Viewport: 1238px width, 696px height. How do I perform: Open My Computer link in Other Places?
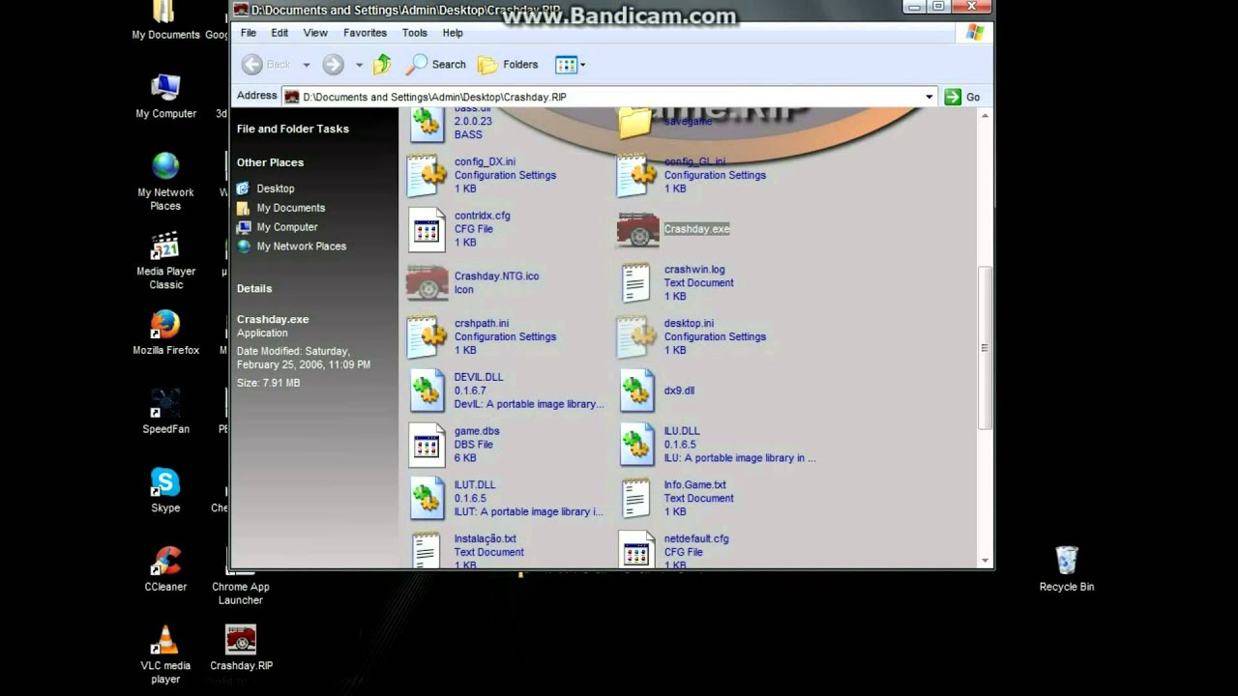(286, 227)
